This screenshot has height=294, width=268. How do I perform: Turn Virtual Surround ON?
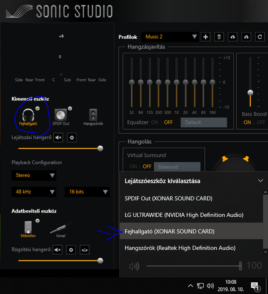coord(133,167)
